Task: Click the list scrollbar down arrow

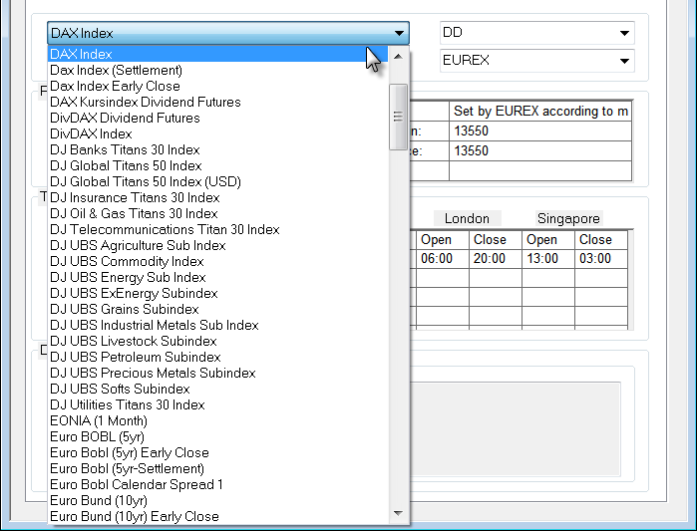Action: pos(399,514)
